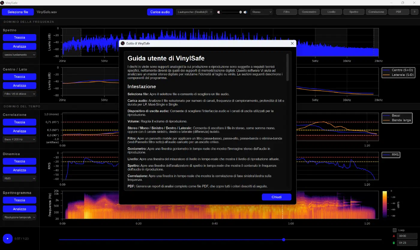Image resolution: width=420 pixels, height=250 pixels.
Task: Open the Filtro panel
Action: click(286, 12)
